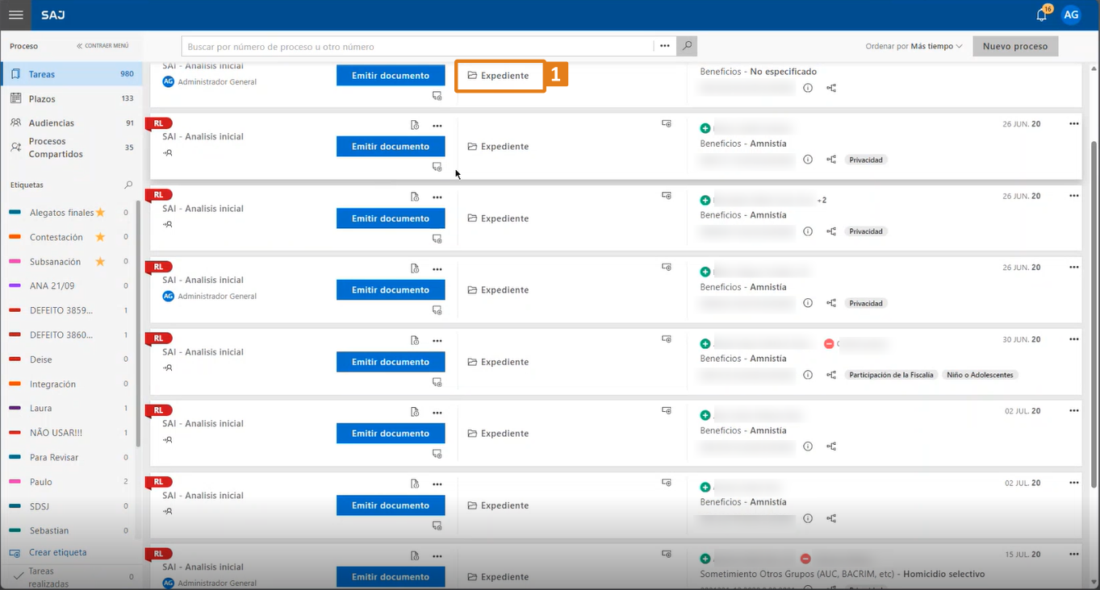Viewport: 1100px width, 590px height.
Task: Select the DEFEITO 3859... label
Action: click(x=61, y=310)
